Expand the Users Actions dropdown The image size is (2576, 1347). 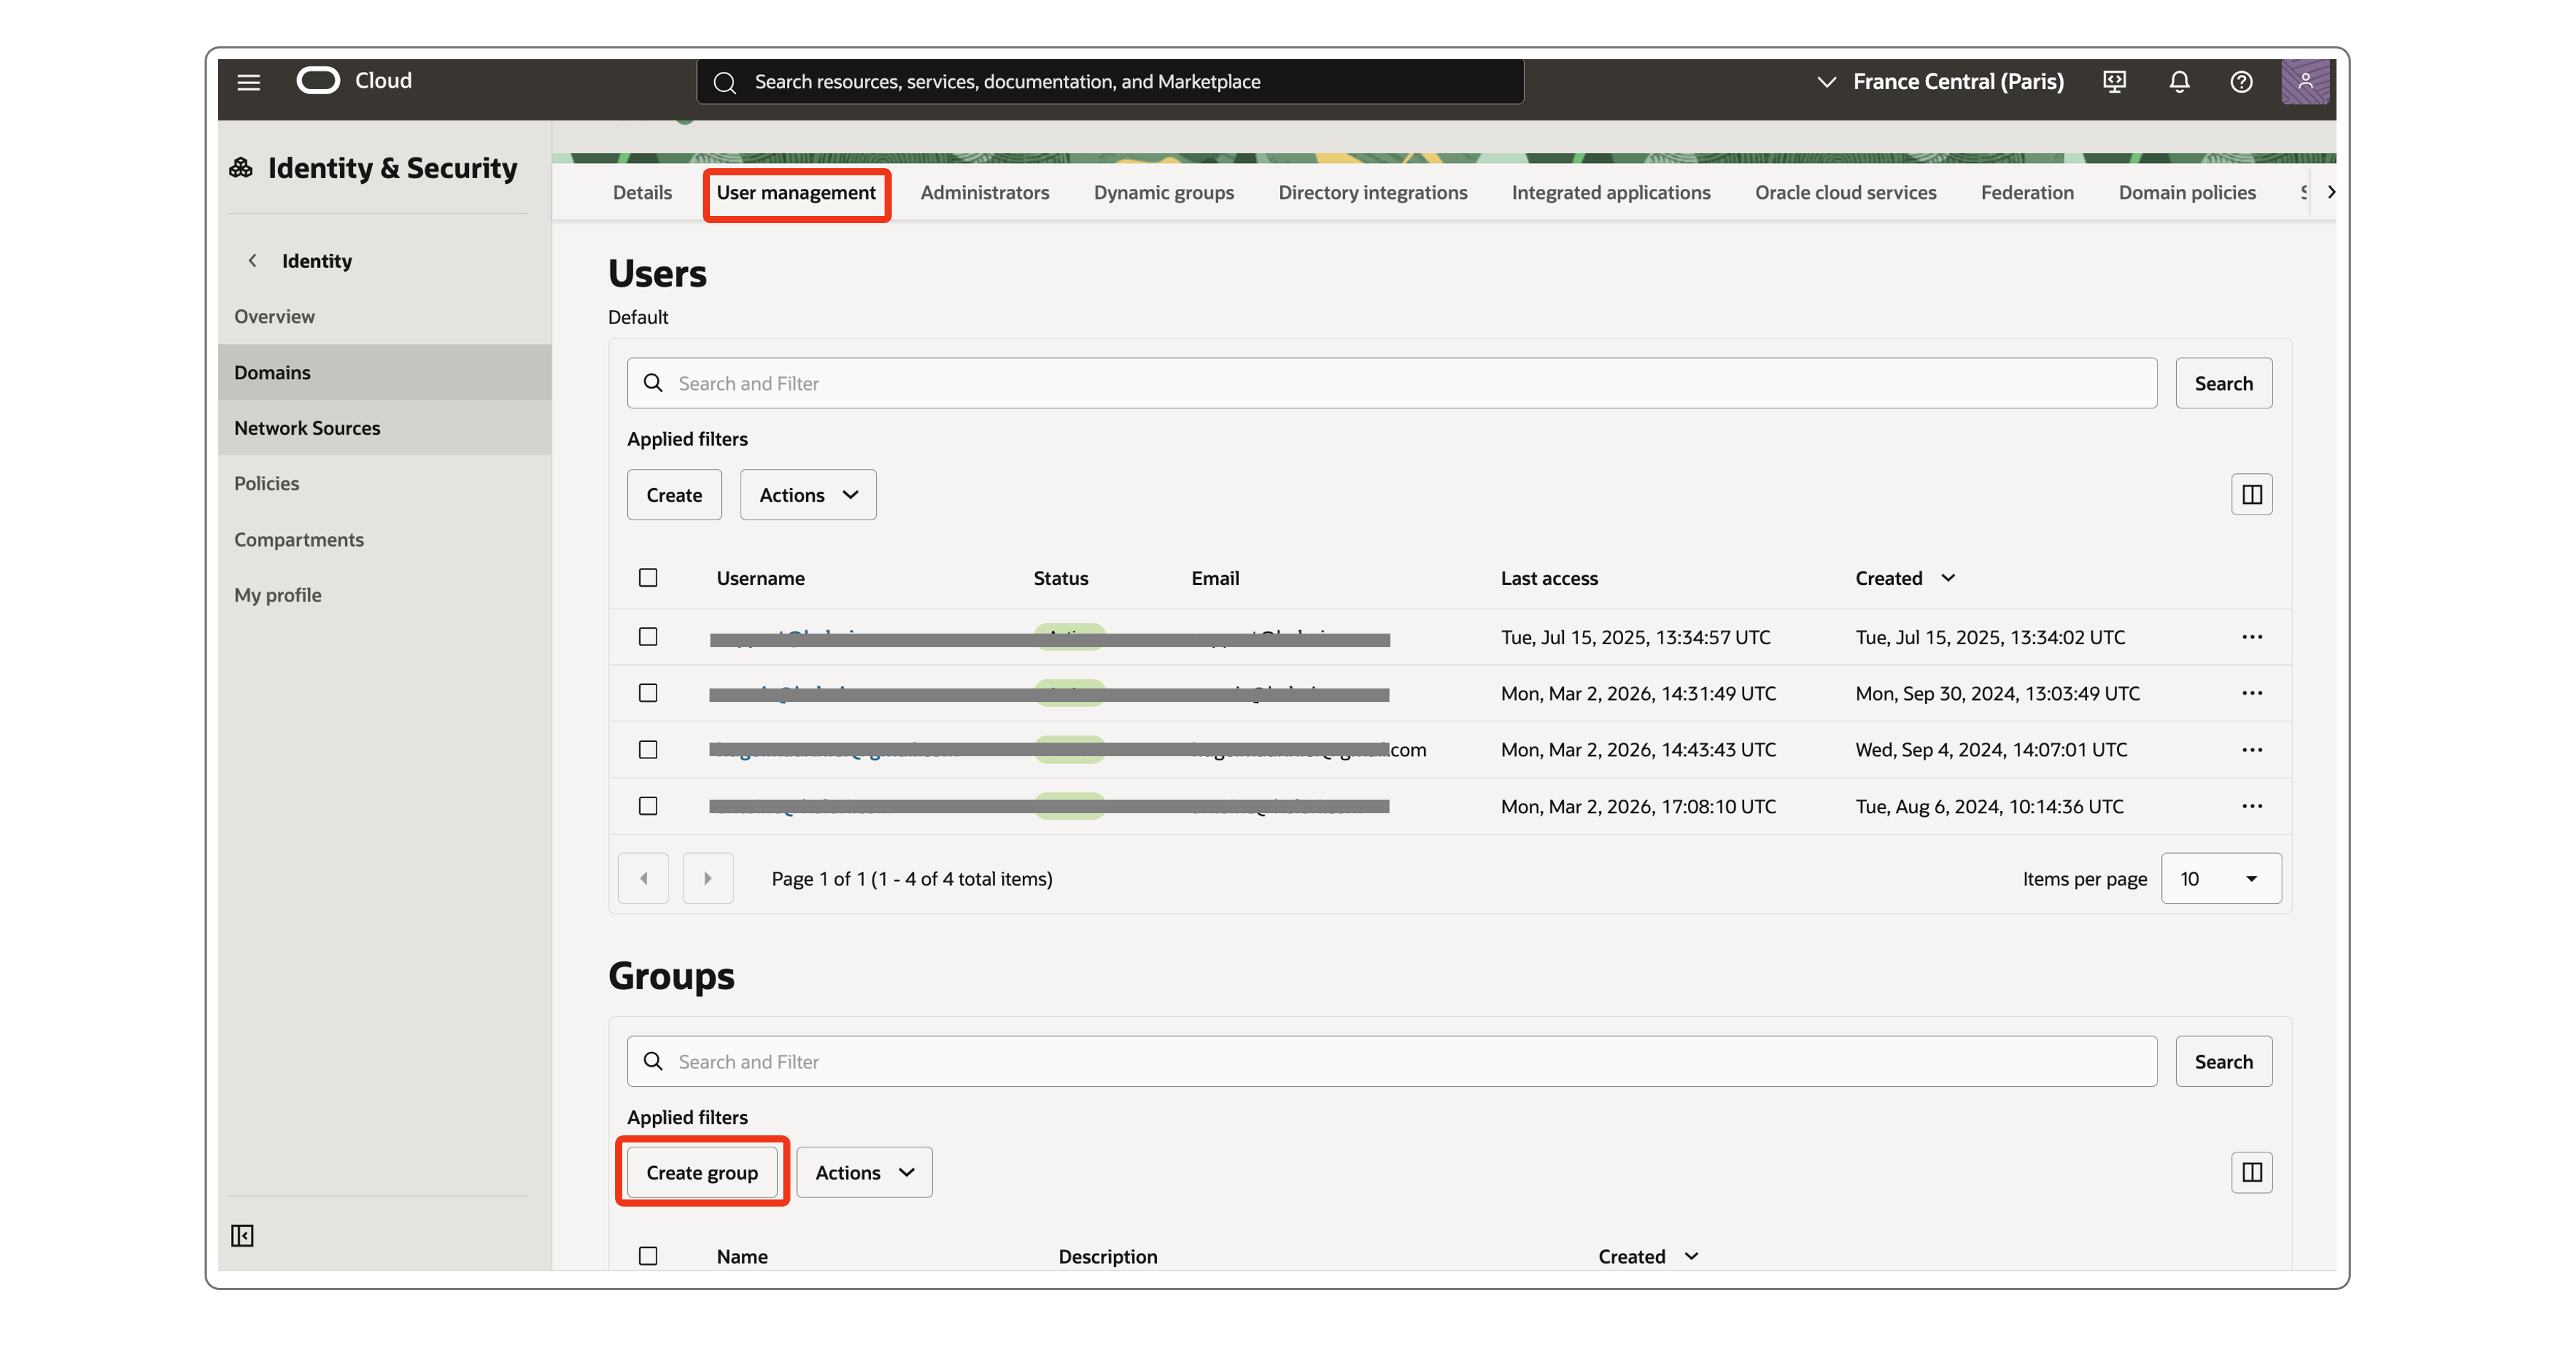(807, 495)
